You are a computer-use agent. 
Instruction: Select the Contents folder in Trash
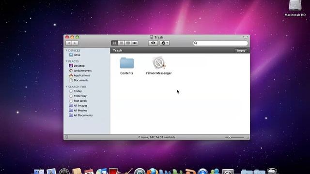click(x=127, y=66)
